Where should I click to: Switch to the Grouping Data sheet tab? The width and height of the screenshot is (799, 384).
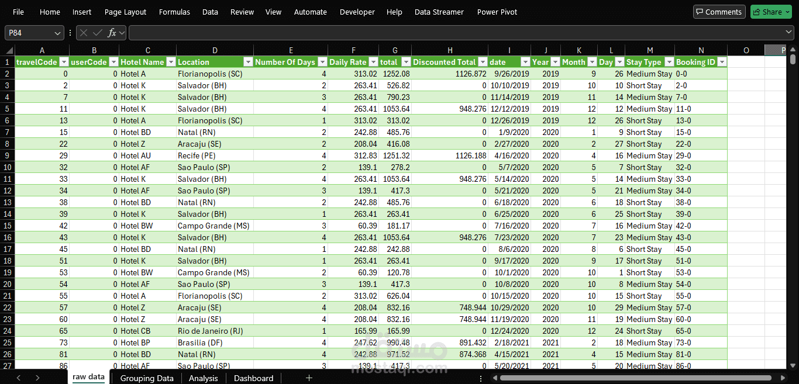147,378
